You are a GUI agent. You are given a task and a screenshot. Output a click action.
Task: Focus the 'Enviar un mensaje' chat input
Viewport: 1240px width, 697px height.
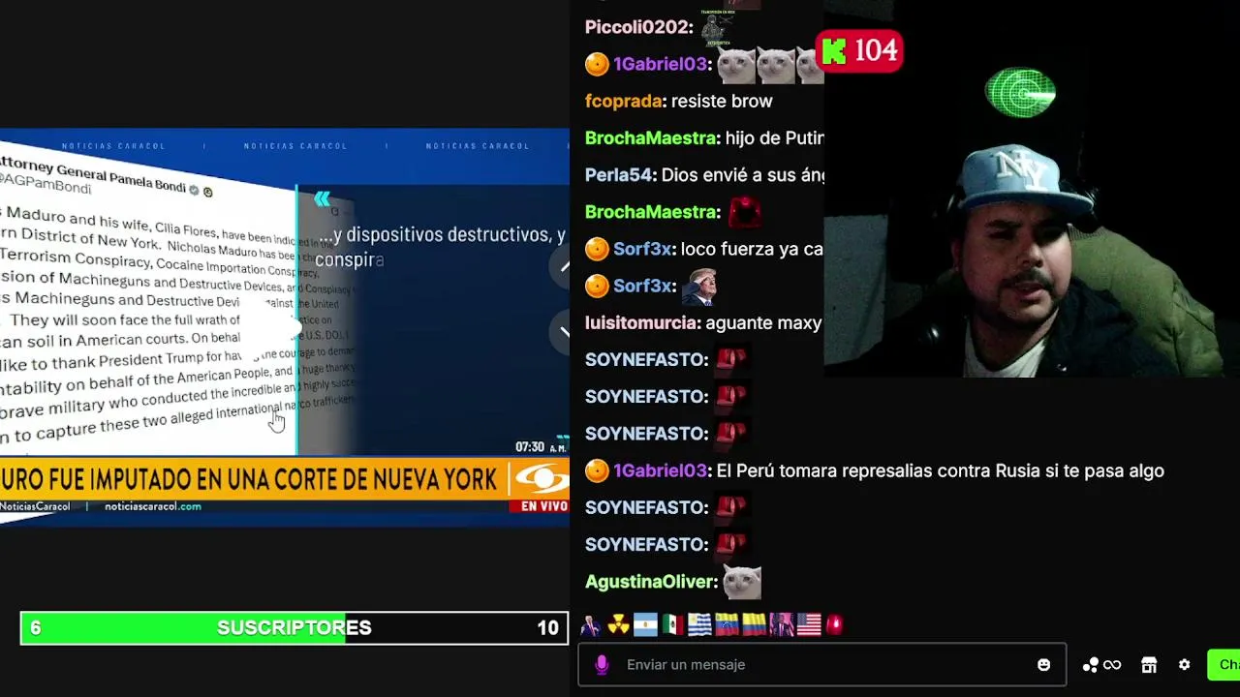[821, 665]
